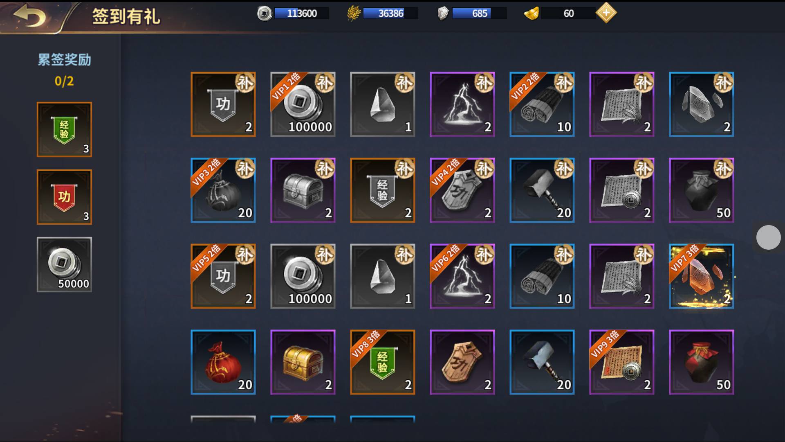785x442 pixels.
Task: Tap the floating gray circle assist button
Action: tap(768, 237)
